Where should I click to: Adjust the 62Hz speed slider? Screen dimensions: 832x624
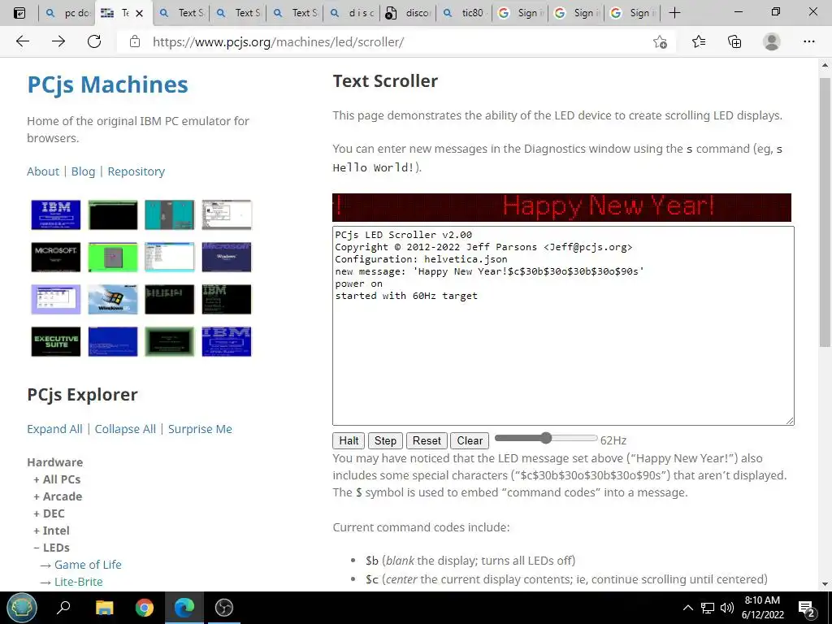click(x=546, y=438)
